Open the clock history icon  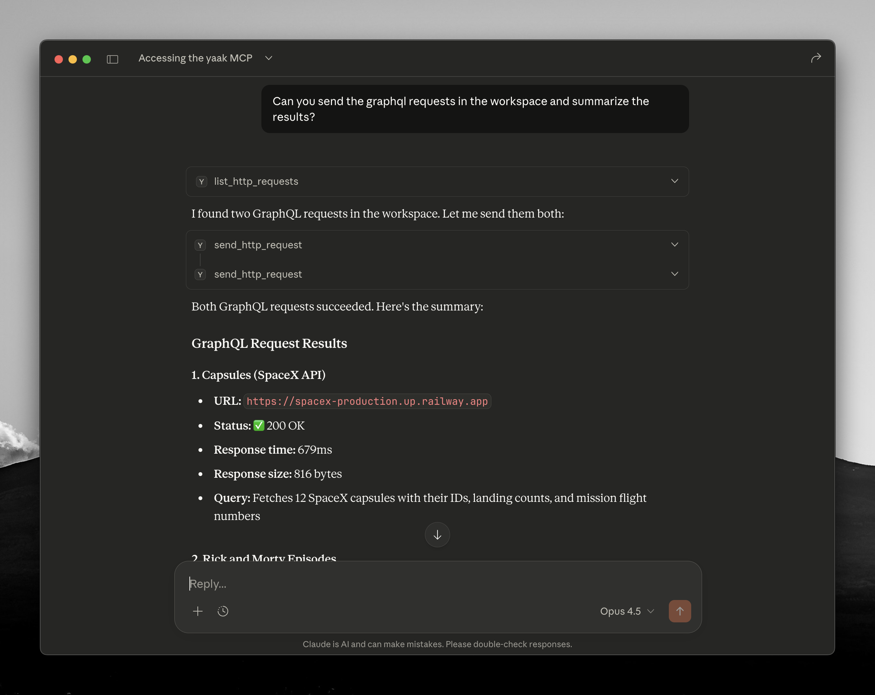[223, 611]
